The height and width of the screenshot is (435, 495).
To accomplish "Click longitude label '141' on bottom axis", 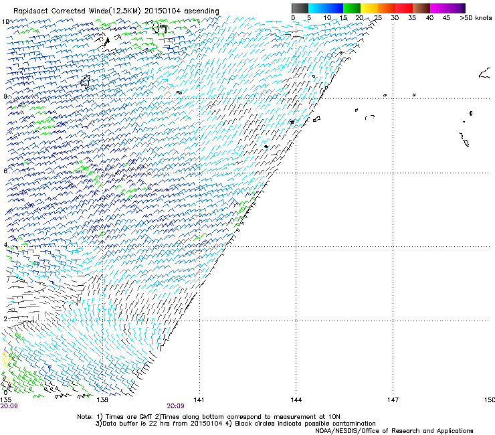I will point(199,400).
